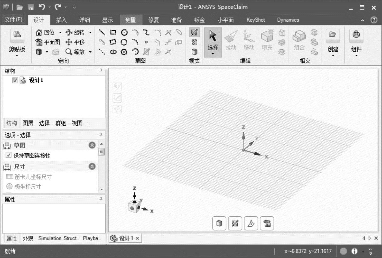The height and width of the screenshot is (258, 382).
Task: Click the Undo arrow icon
Action: 42,7
